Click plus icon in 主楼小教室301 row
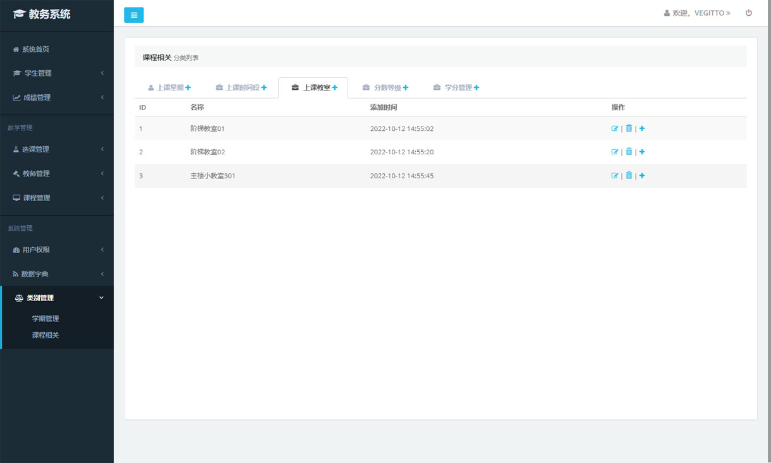This screenshot has height=463, width=771. [x=642, y=176]
